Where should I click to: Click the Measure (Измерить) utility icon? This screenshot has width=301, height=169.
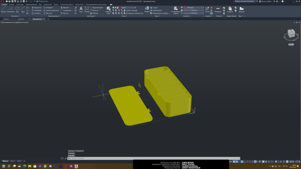(x=218, y=9)
